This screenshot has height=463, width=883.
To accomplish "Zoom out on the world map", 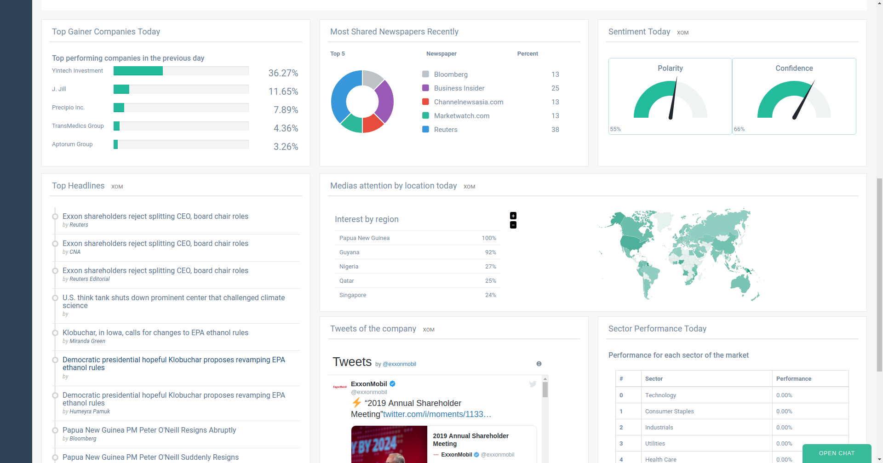I will point(513,225).
